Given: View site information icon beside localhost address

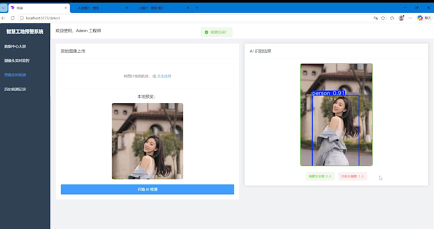Looking at the screenshot, I should click(x=22, y=18).
